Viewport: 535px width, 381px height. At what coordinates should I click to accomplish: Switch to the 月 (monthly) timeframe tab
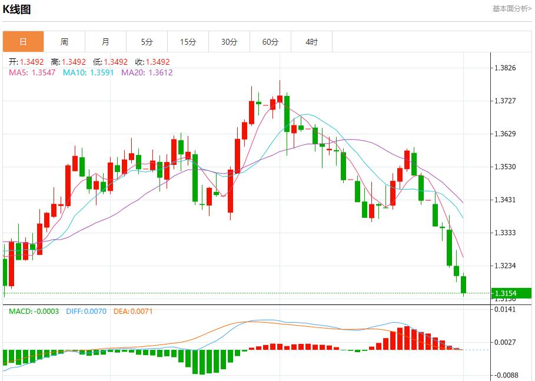pyautogui.click(x=106, y=41)
